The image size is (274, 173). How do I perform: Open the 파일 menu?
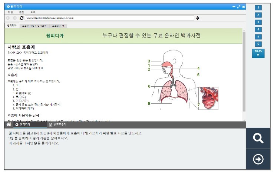click(10, 12)
